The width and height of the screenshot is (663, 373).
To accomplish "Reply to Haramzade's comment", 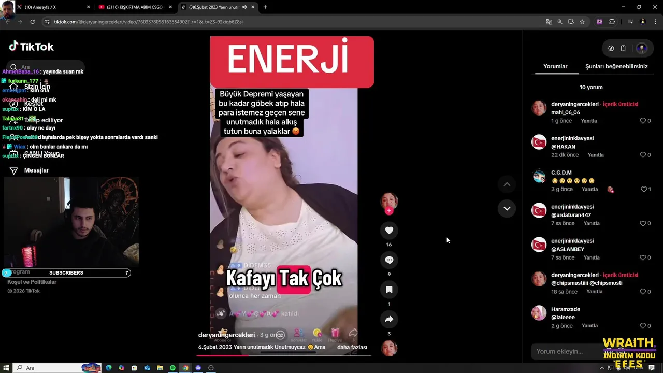I will tap(589, 326).
